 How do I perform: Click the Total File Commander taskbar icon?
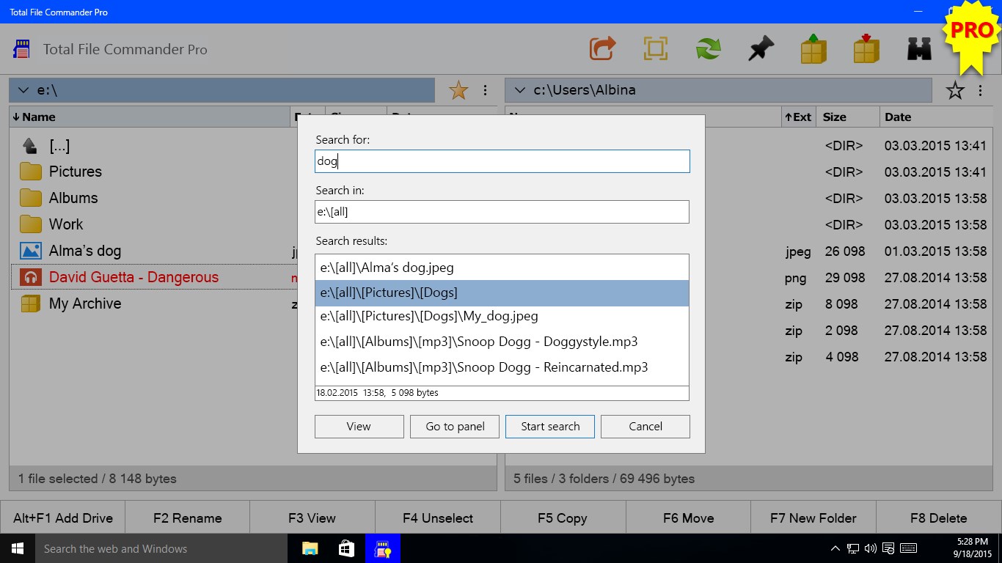click(382, 548)
